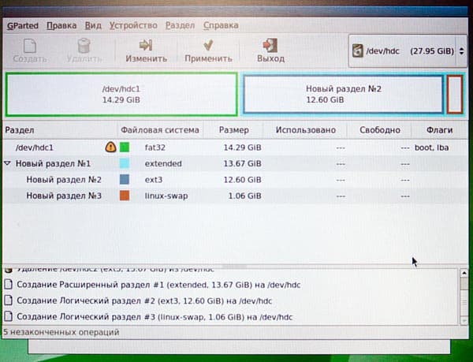Open the Устройство menu
The width and height of the screenshot is (473, 362).
[133, 26]
